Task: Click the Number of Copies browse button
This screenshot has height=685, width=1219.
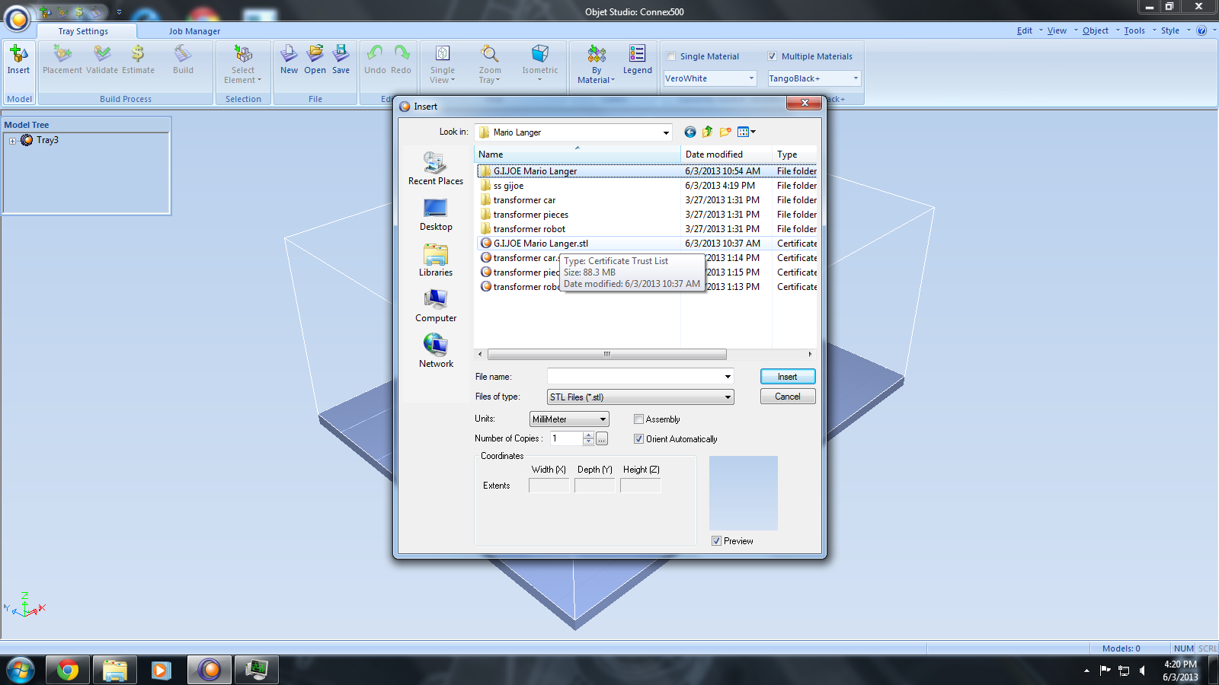Action: click(602, 439)
